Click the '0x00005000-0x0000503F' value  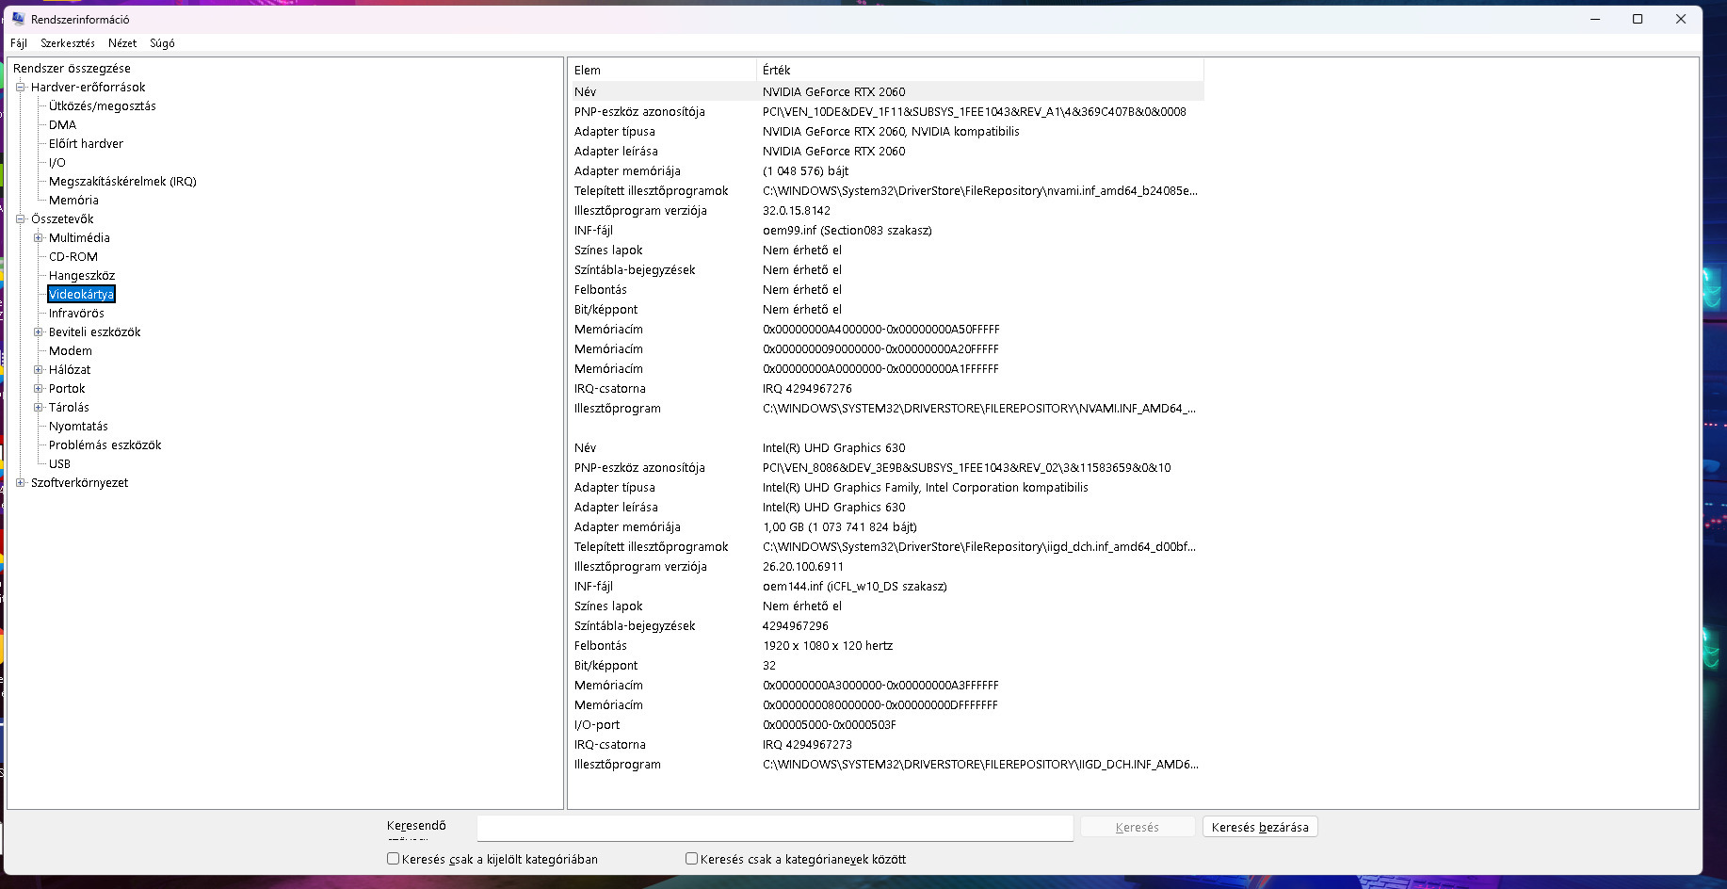click(830, 724)
